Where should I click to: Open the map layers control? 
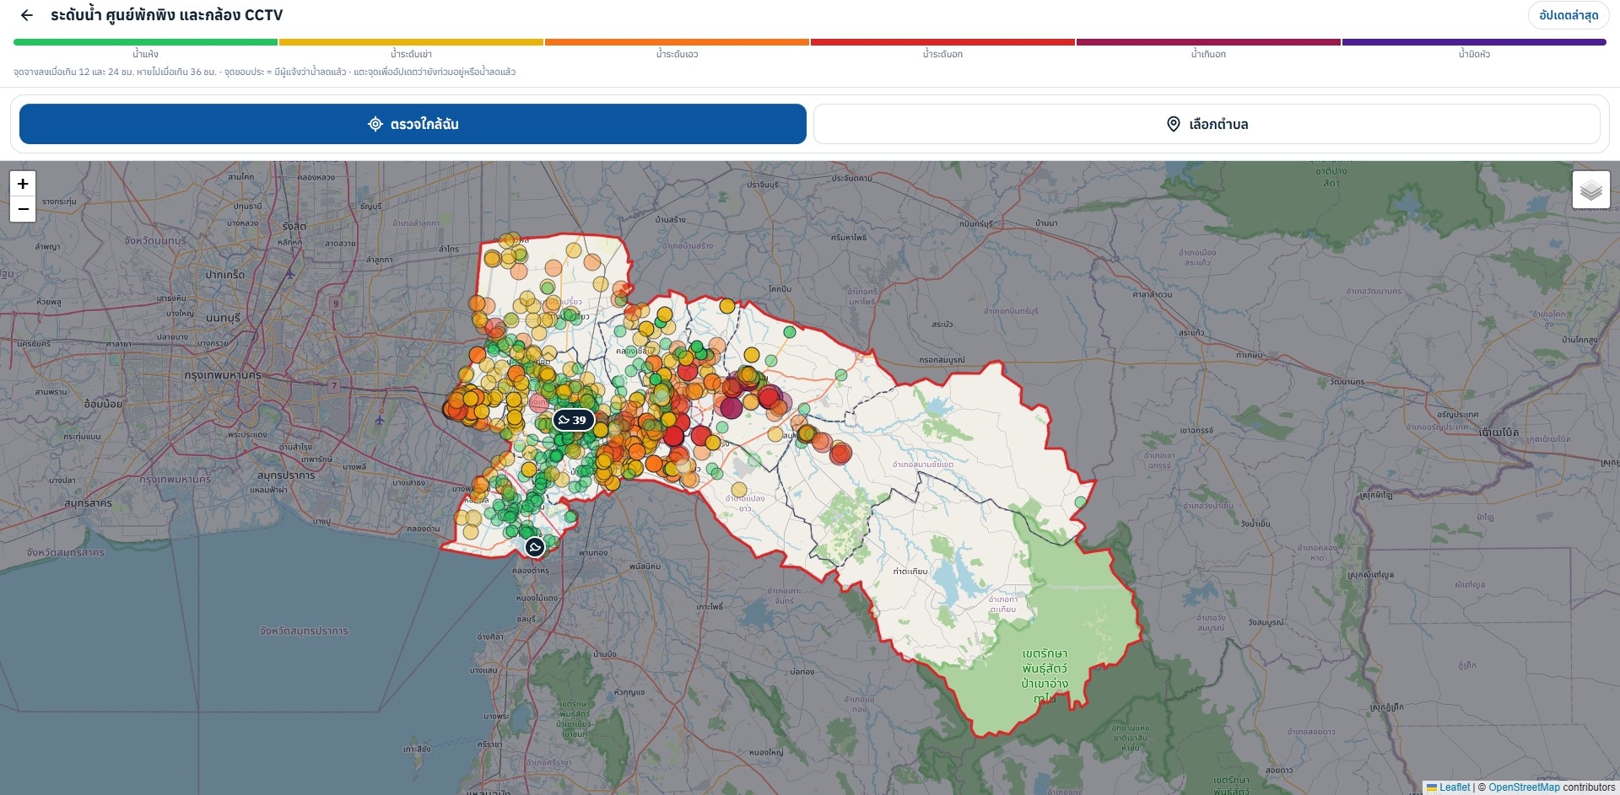1590,191
